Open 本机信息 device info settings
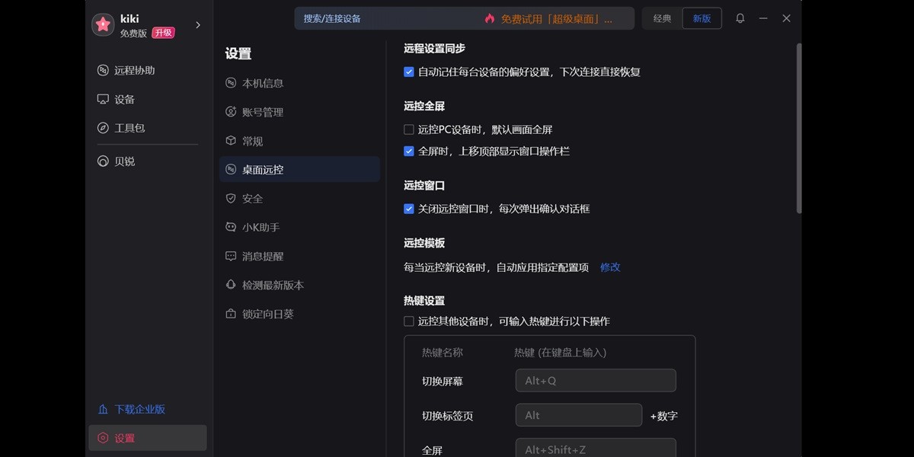The height and width of the screenshot is (457, 914). (x=260, y=83)
